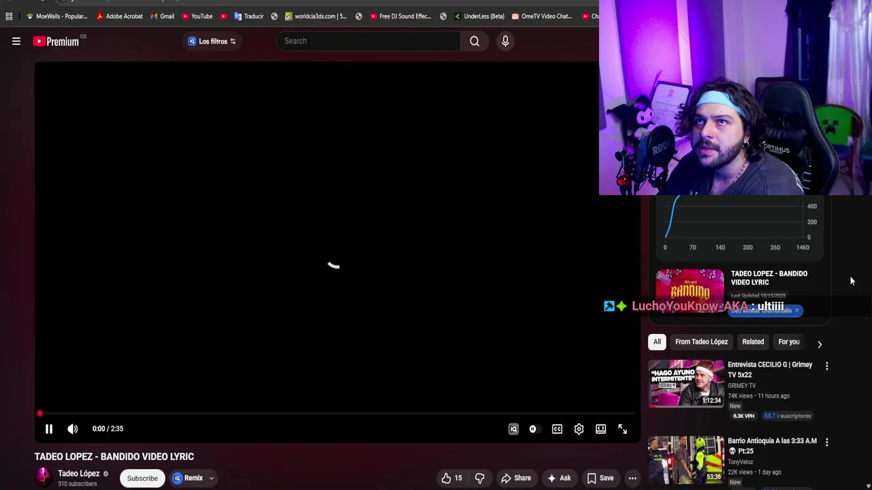872x490 pixels.
Task: Click 86,7 k suscriptores stat badge
Action: coord(788,416)
